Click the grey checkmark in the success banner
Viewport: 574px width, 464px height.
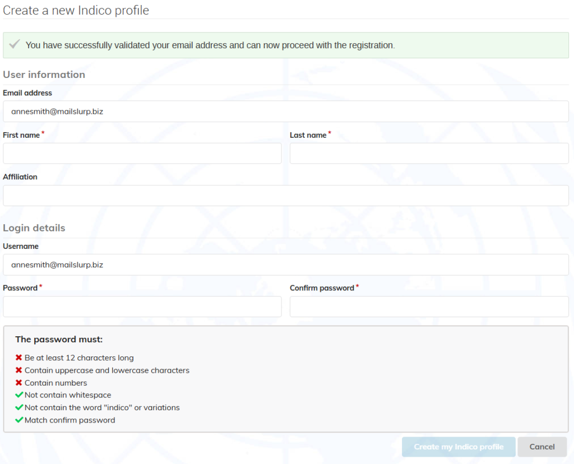click(x=15, y=44)
